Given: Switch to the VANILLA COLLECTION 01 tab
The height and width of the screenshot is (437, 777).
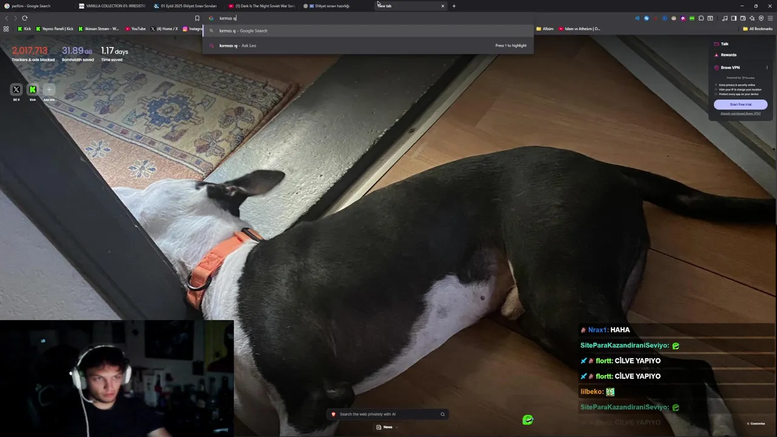Looking at the screenshot, I should coord(112,6).
